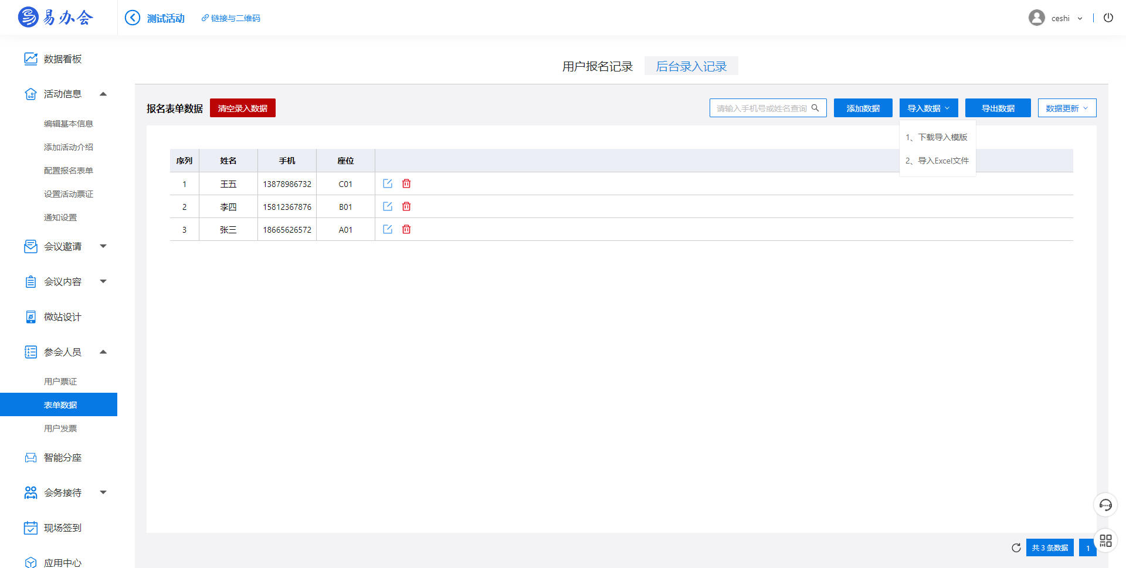Viewport: 1126px width, 568px height.
Task: Open the 数据更新 dropdown
Action: (1067, 108)
